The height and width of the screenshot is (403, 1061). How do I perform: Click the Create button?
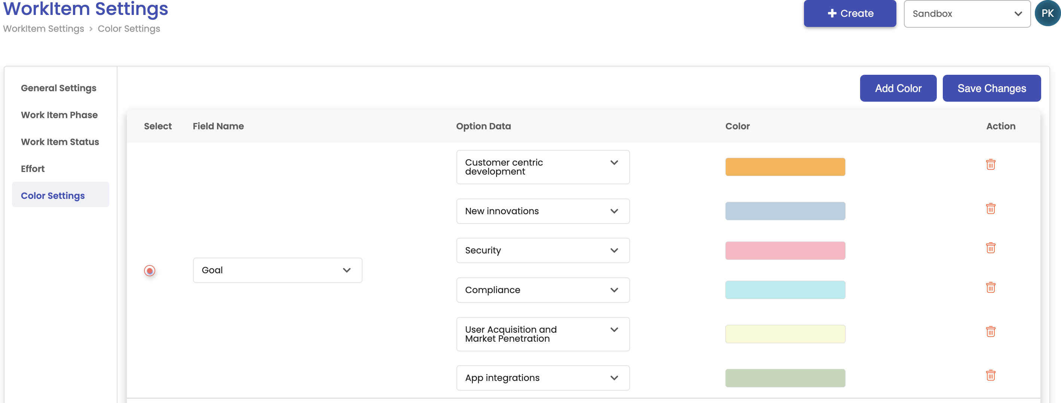point(849,13)
